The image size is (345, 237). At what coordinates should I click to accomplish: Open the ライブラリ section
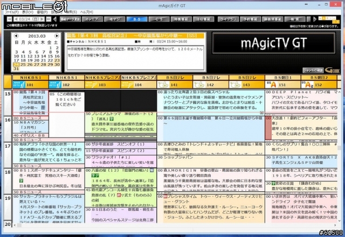pyautogui.click(x=228, y=19)
